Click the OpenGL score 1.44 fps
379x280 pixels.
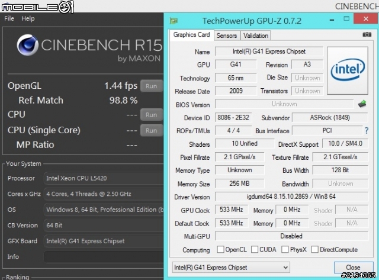(121, 86)
